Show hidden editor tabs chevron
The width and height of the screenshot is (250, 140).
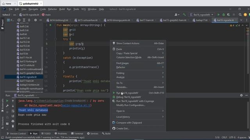[241, 20]
